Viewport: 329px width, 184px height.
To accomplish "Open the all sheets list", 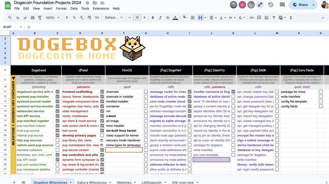I will (x=24, y=182).
